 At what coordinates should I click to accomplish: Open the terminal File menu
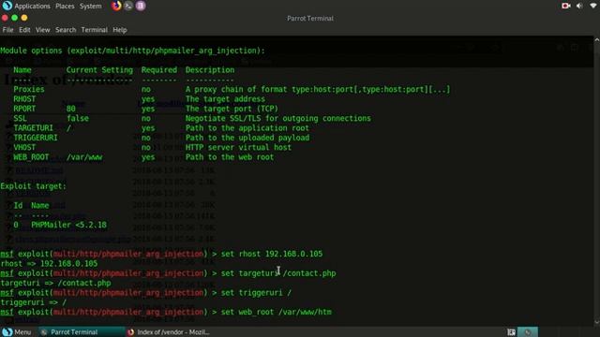click(7, 30)
